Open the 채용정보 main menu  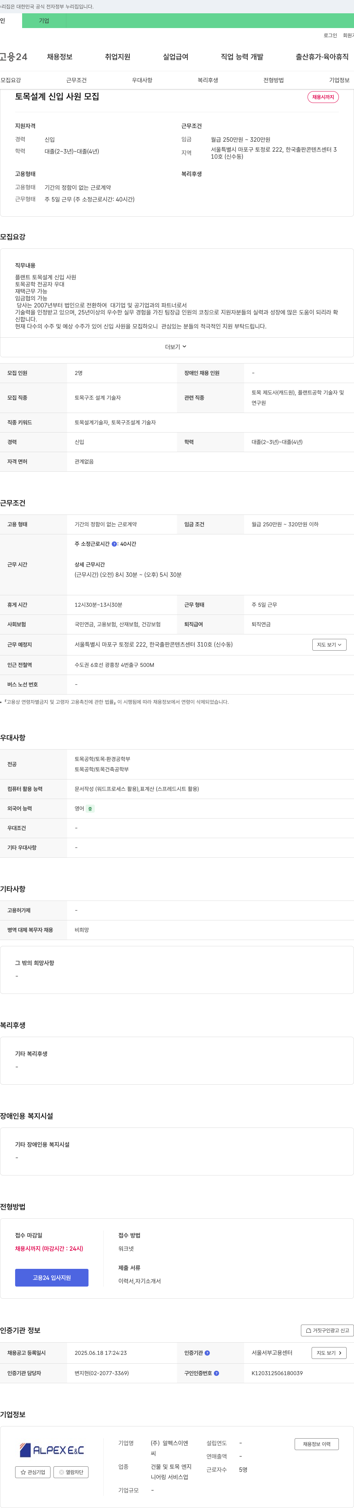60,57
